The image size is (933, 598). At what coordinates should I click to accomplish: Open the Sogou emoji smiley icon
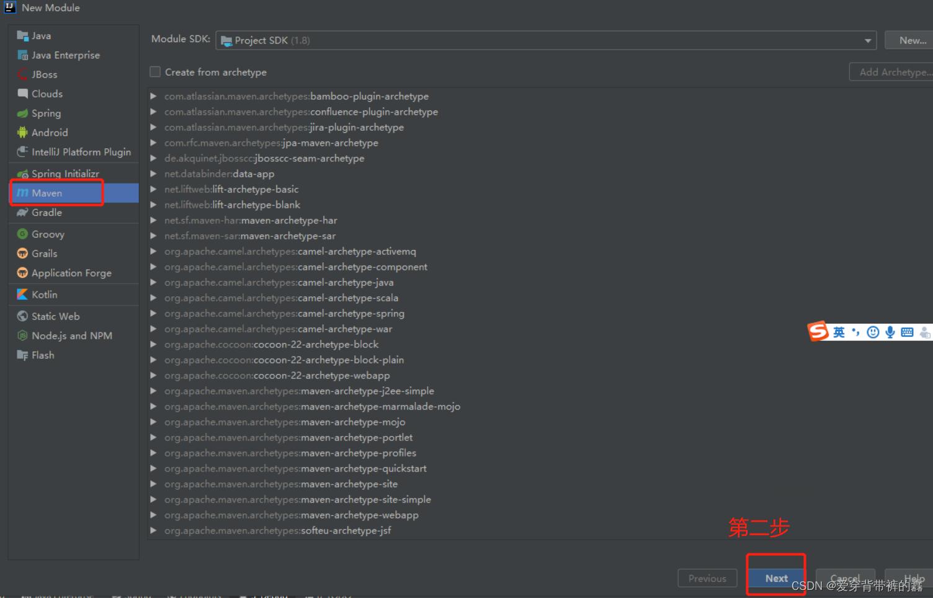pos(873,332)
